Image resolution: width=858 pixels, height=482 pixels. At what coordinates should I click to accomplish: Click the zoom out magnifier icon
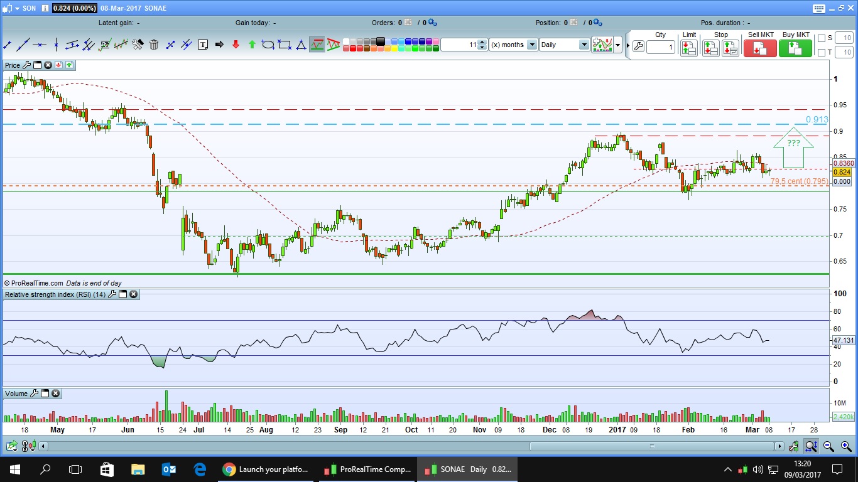point(828,446)
